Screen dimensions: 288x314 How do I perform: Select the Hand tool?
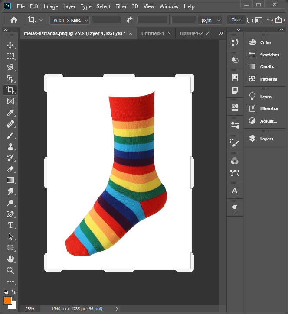pos(10,259)
